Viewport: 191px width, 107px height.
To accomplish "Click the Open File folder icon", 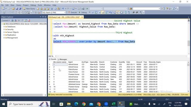I will coord(13,9).
